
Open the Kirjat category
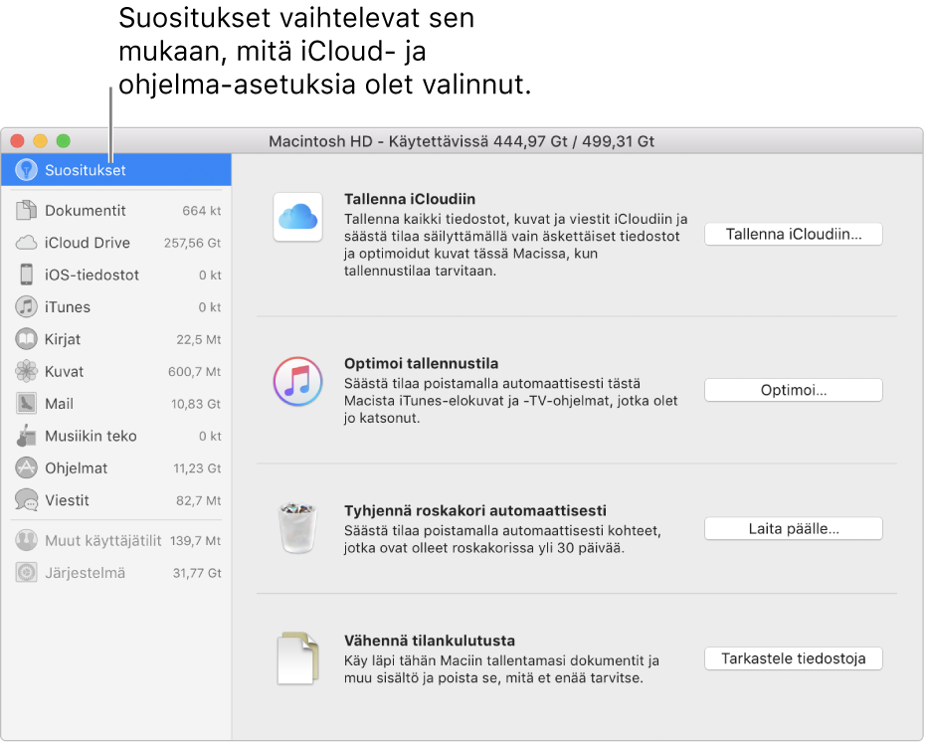116,339
